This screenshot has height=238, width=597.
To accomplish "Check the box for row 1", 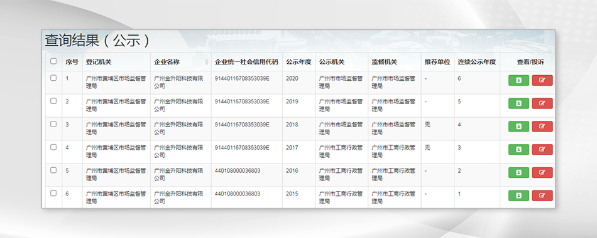I will point(53,78).
